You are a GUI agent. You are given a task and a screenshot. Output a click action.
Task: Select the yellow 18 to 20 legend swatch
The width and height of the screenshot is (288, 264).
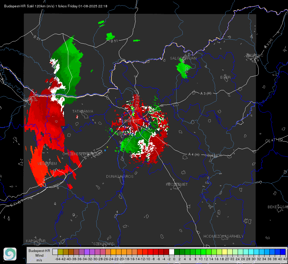click(x=225, y=252)
